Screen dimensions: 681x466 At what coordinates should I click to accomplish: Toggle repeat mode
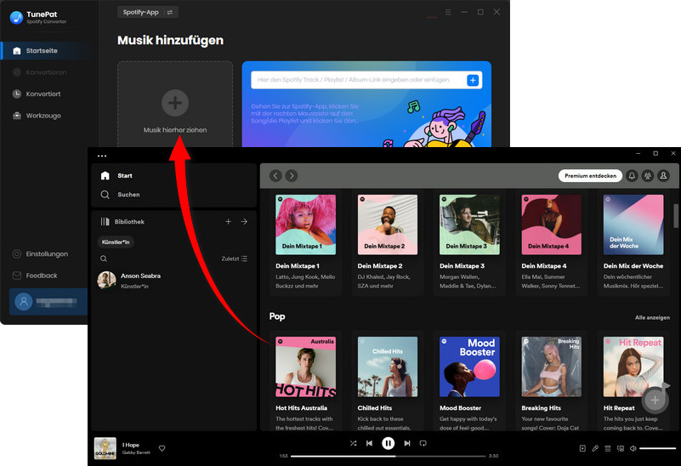423,443
